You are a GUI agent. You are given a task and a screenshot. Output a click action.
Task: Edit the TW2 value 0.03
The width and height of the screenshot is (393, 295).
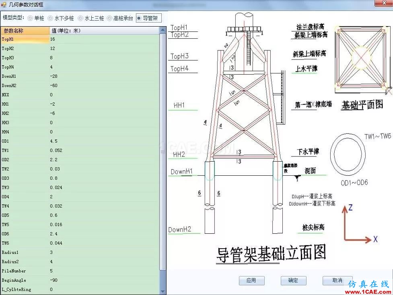pyautogui.click(x=104, y=169)
